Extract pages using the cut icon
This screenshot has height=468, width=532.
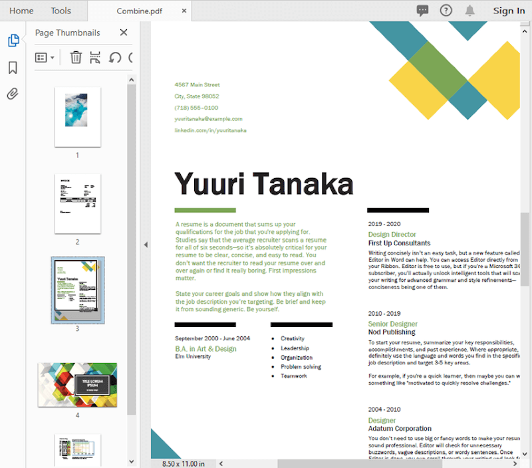[94, 57]
